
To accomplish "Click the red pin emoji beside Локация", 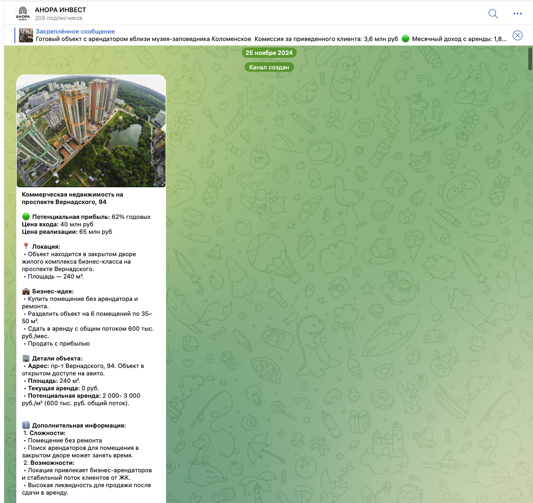I will [26, 247].
